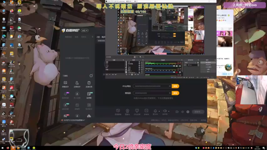
Task: Move the selected OBS scene down
Action: coord(115,74)
